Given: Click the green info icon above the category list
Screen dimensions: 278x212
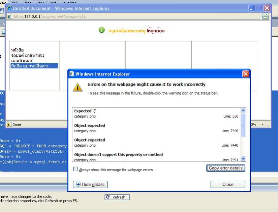Looking at the screenshot, I should (x=102, y=30).
